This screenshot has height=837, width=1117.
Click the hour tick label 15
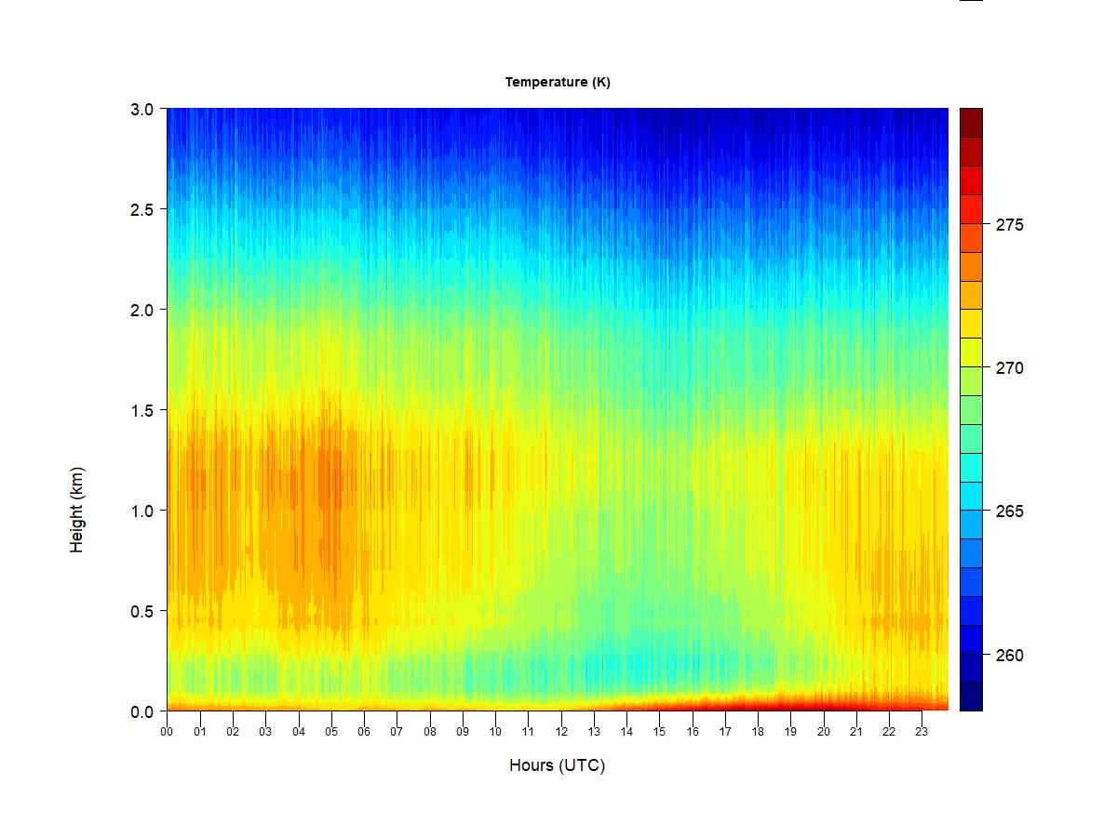659,731
